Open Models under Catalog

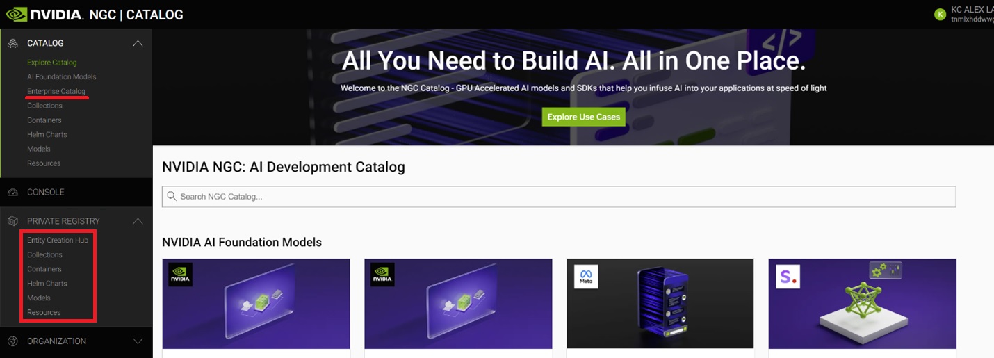(x=39, y=149)
